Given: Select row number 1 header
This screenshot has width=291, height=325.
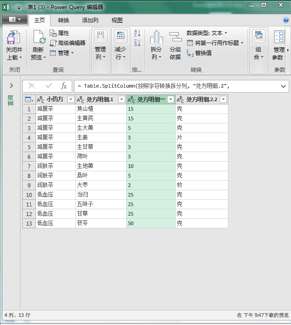Looking at the screenshot, I should (29, 109).
